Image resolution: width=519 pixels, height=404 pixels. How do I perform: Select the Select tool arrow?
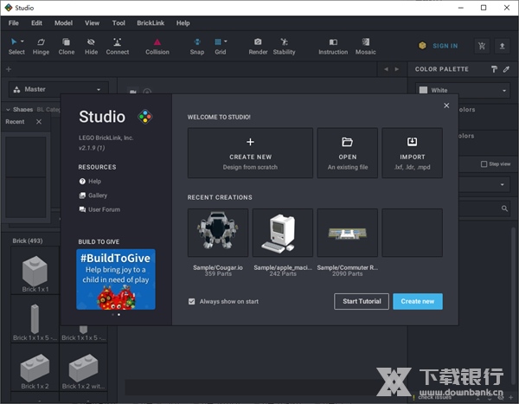click(x=14, y=42)
